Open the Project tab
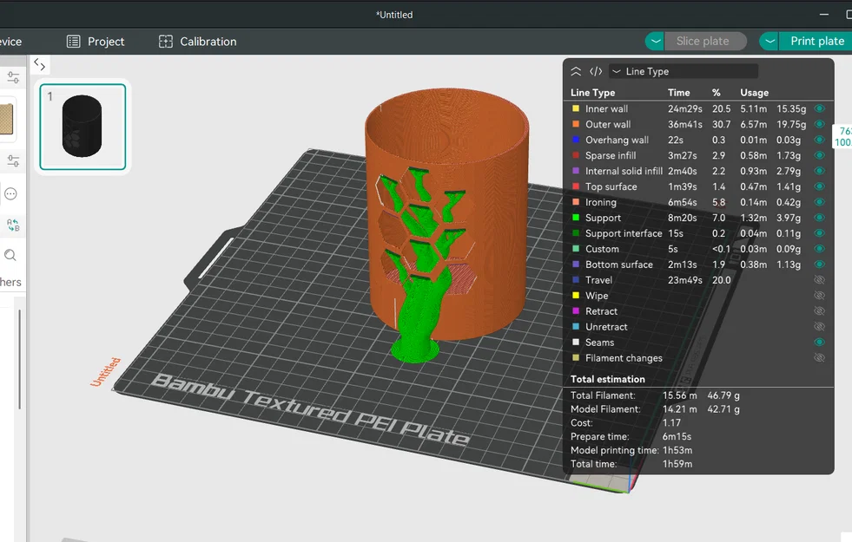Screen dimensions: 852x542 tap(96, 42)
